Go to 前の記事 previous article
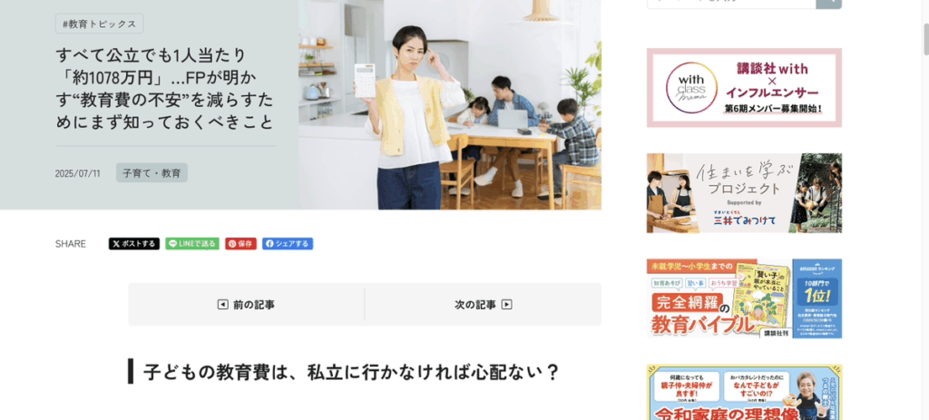The height and width of the screenshot is (420, 929). click(247, 305)
